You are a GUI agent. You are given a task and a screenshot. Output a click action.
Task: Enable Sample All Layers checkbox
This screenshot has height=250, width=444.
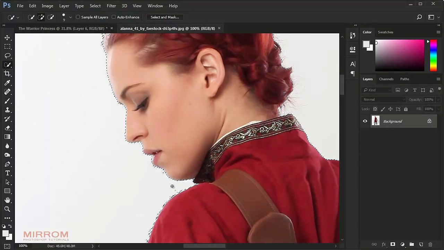pyautogui.click(x=78, y=17)
